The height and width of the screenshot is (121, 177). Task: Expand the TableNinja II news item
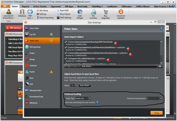pos(6,39)
